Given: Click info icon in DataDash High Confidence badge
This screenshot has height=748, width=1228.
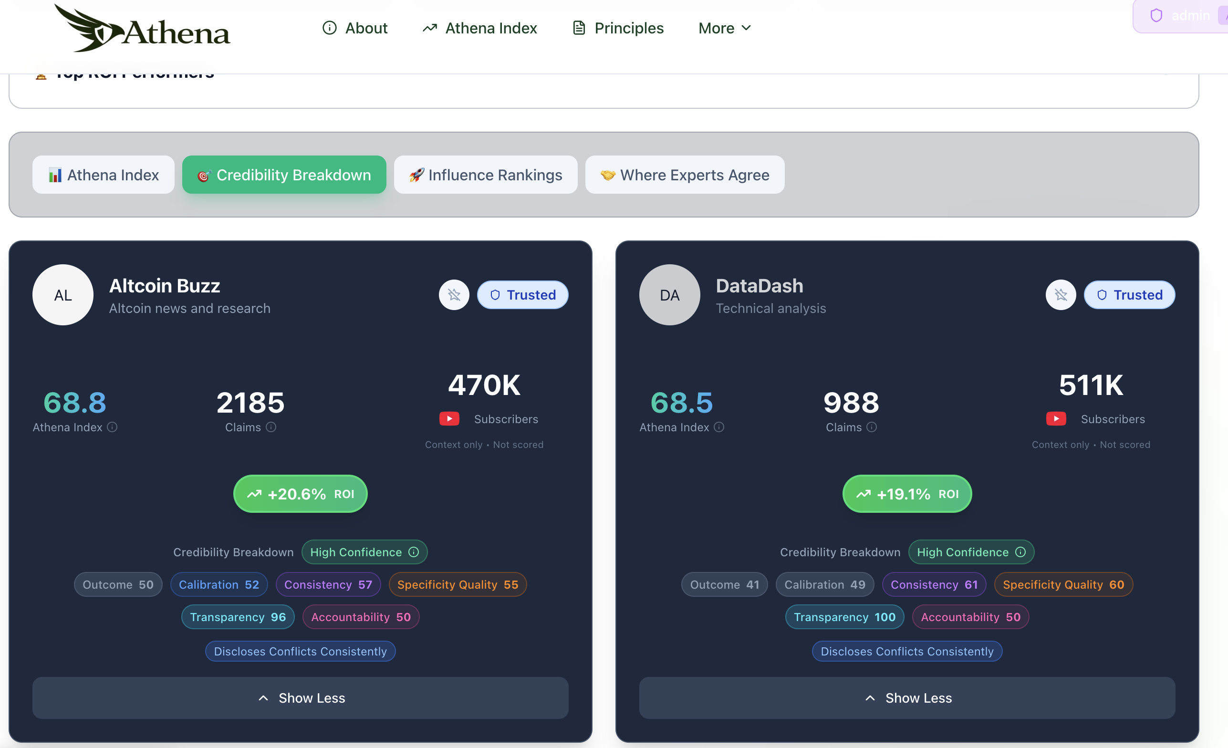Looking at the screenshot, I should pyautogui.click(x=1020, y=551).
